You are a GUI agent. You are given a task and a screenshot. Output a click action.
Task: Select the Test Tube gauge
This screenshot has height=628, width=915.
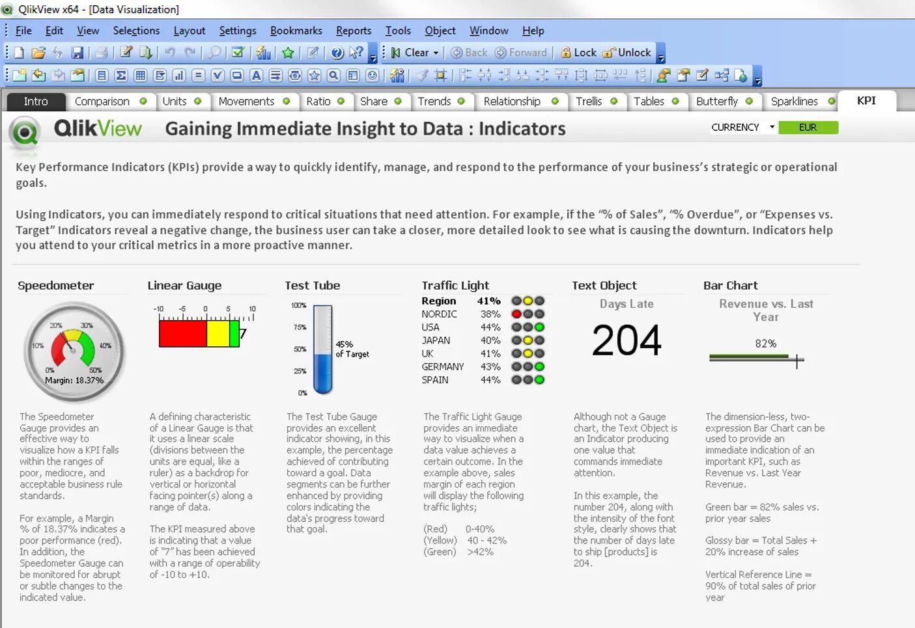323,349
